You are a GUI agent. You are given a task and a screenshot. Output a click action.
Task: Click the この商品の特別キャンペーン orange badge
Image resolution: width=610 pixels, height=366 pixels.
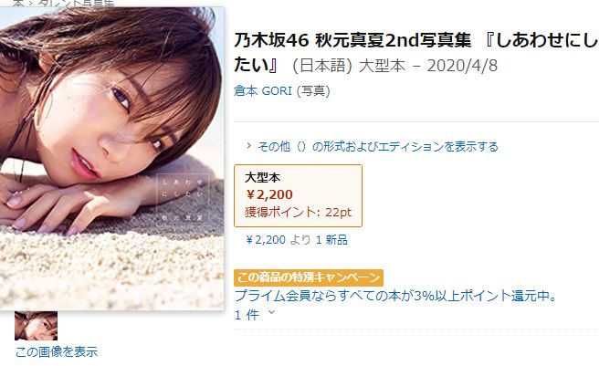[x=309, y=277]
